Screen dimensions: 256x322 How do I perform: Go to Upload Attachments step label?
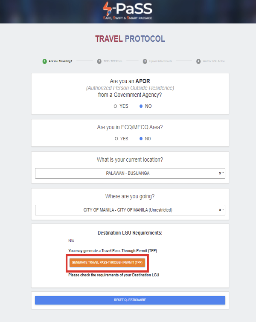160,61
